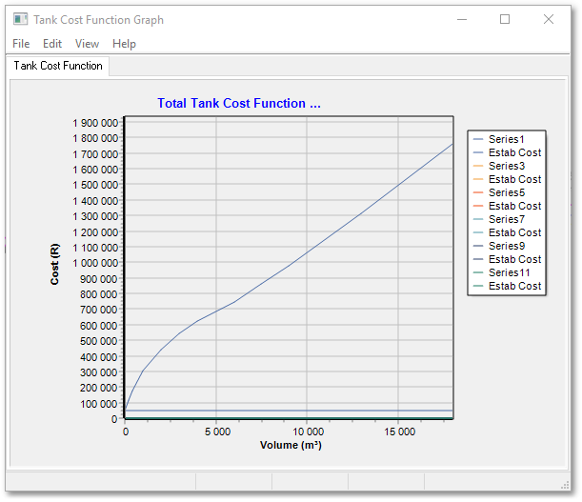The height and width of the screenshot is (502, 582).
Task: Click the 1 900 000 axis value
Action: [95, 123]
